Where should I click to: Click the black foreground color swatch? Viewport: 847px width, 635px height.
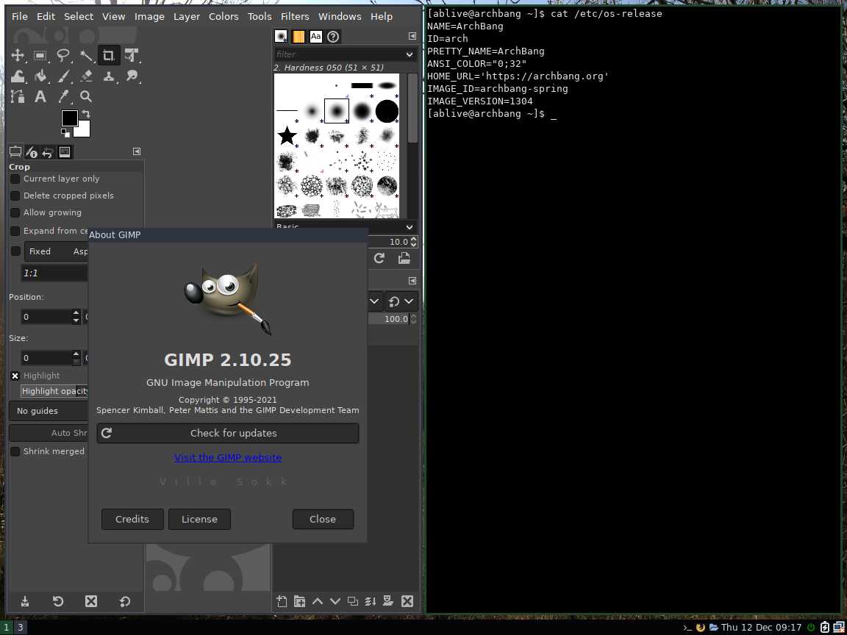pyautogui.click(x=69, y=118)
